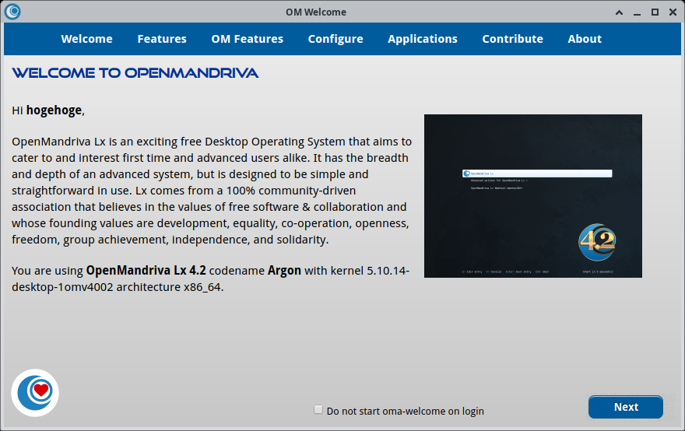Go to the Configure tab
The width and height of the screenshot is (685, 431).
tap(335, 39)
